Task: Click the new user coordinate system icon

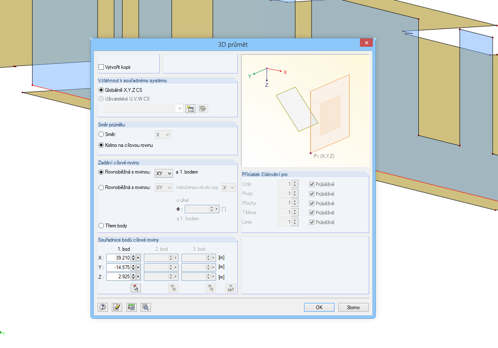Action: point(190,108)
